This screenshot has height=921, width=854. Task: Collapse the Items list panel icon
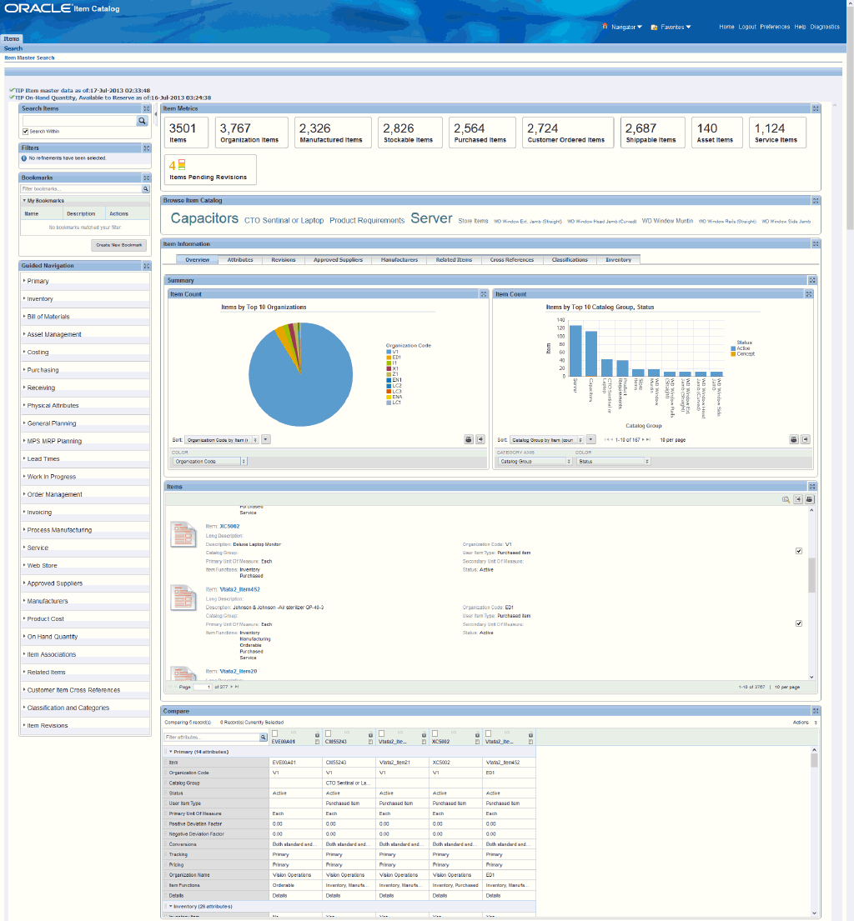[811, 487]
